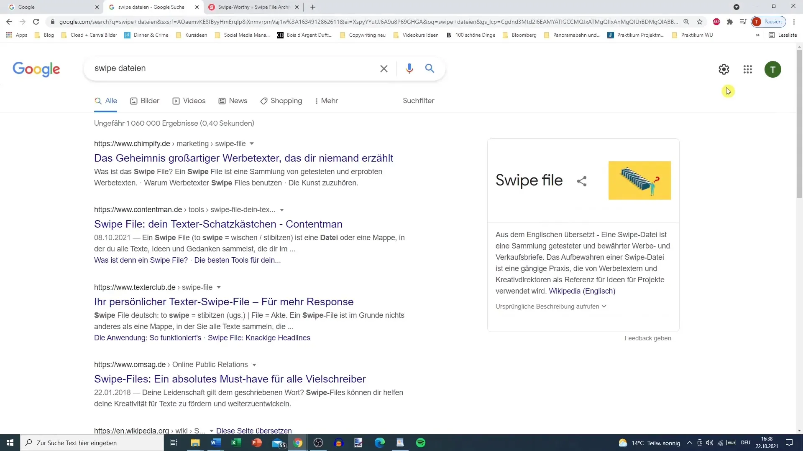This screenshot has height=451, width=803.
Task: Expand options arrow for en.wikipedia.org result
Action: [x=212, y=431]
